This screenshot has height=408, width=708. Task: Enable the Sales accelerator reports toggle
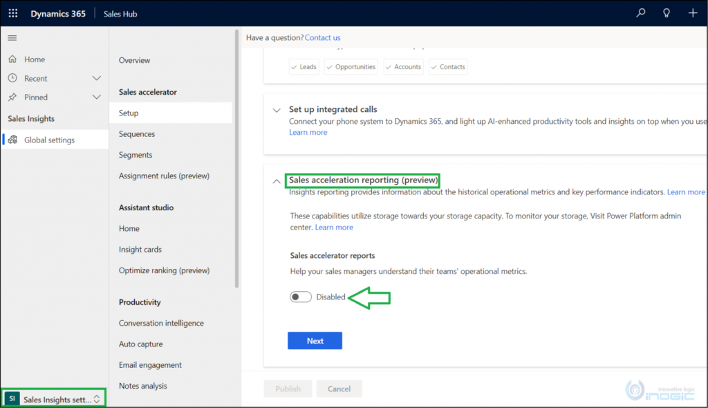(x=301, y=296)
